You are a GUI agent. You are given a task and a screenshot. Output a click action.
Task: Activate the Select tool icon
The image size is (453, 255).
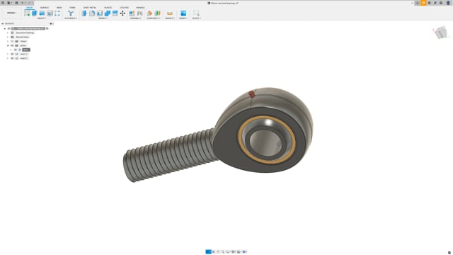point(196,13)
